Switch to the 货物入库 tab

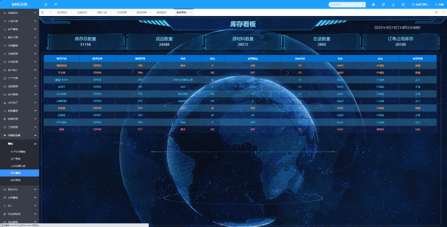pos(102,12)
